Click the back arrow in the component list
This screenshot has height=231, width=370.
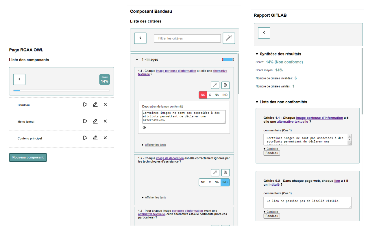tap(19, 79)
